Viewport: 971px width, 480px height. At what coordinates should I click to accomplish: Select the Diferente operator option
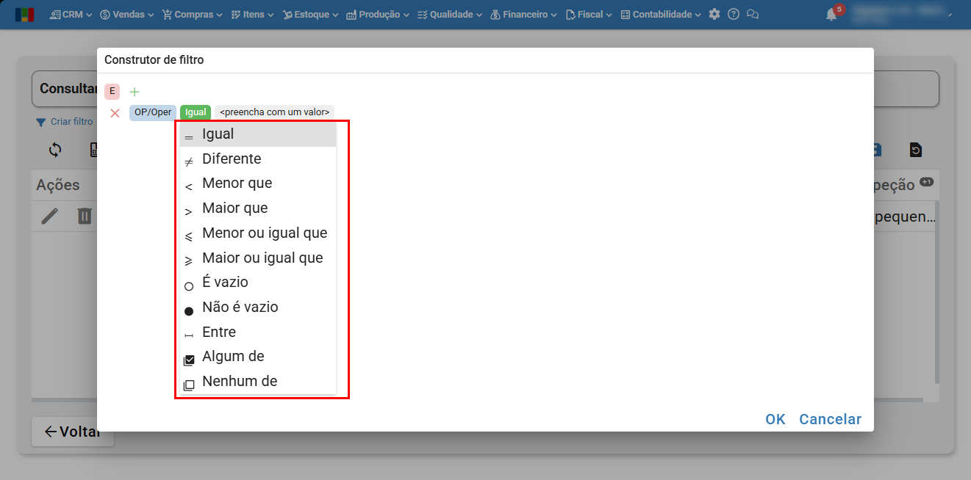point(258,159)
